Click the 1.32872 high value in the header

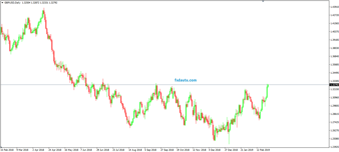coord(40,3)
